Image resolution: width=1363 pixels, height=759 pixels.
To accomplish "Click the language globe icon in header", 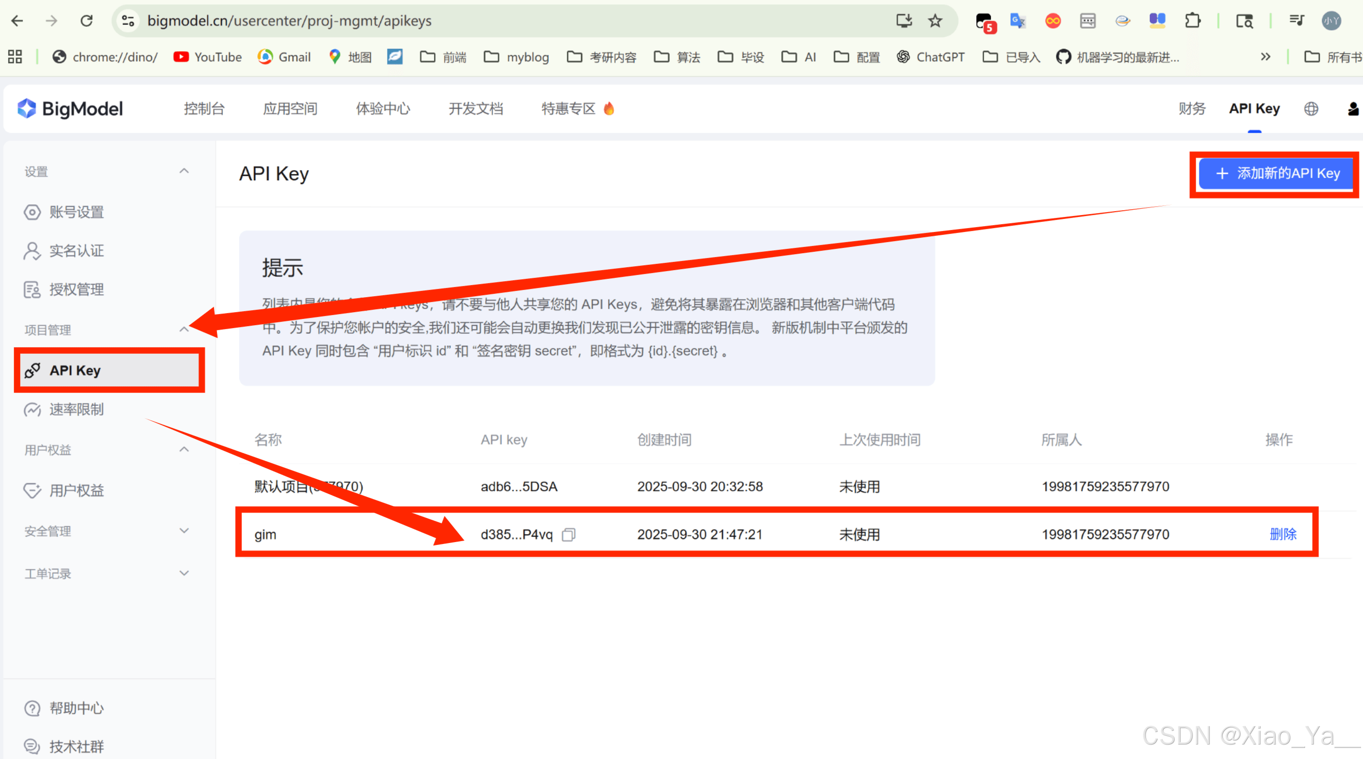I will [x=1311, y=108].
